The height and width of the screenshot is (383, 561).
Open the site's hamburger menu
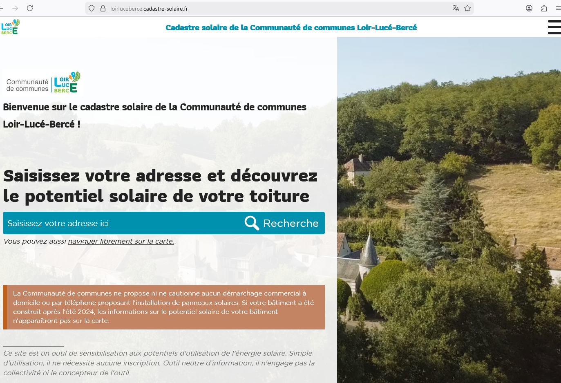coord(554,27)
